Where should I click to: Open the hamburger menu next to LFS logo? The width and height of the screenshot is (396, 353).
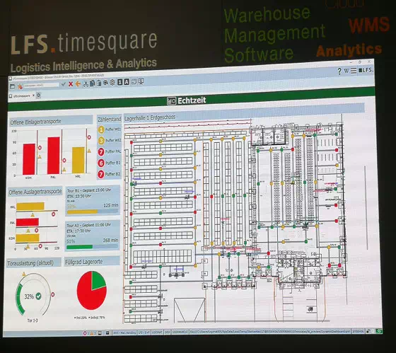tap(354, 71)
